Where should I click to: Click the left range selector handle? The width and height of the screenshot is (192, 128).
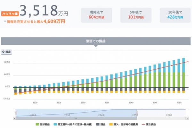pyautogui.click(x=15, y=113)
